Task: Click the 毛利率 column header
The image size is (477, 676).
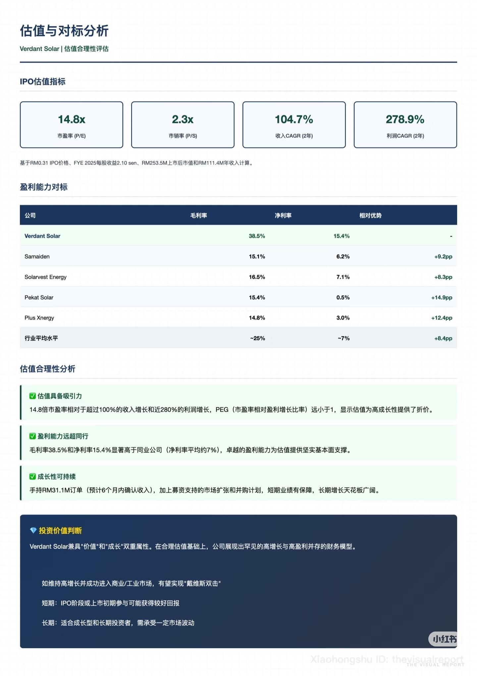Action: click(x=198, y=215)
